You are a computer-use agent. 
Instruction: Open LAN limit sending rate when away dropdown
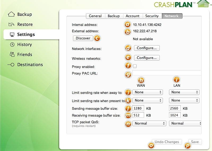pos(184,92)
